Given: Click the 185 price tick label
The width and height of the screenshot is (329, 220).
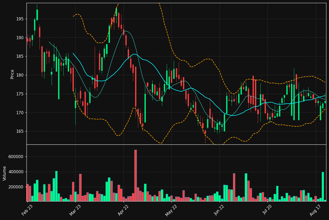Looking at the screenshot, I should (x=20, y=56).
